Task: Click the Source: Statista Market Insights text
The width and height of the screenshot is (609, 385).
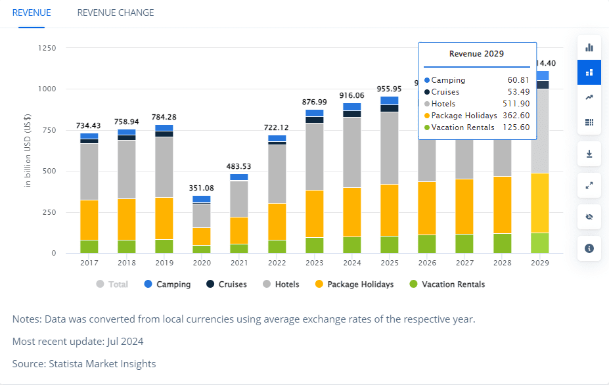Action: [x=84, y=363]
